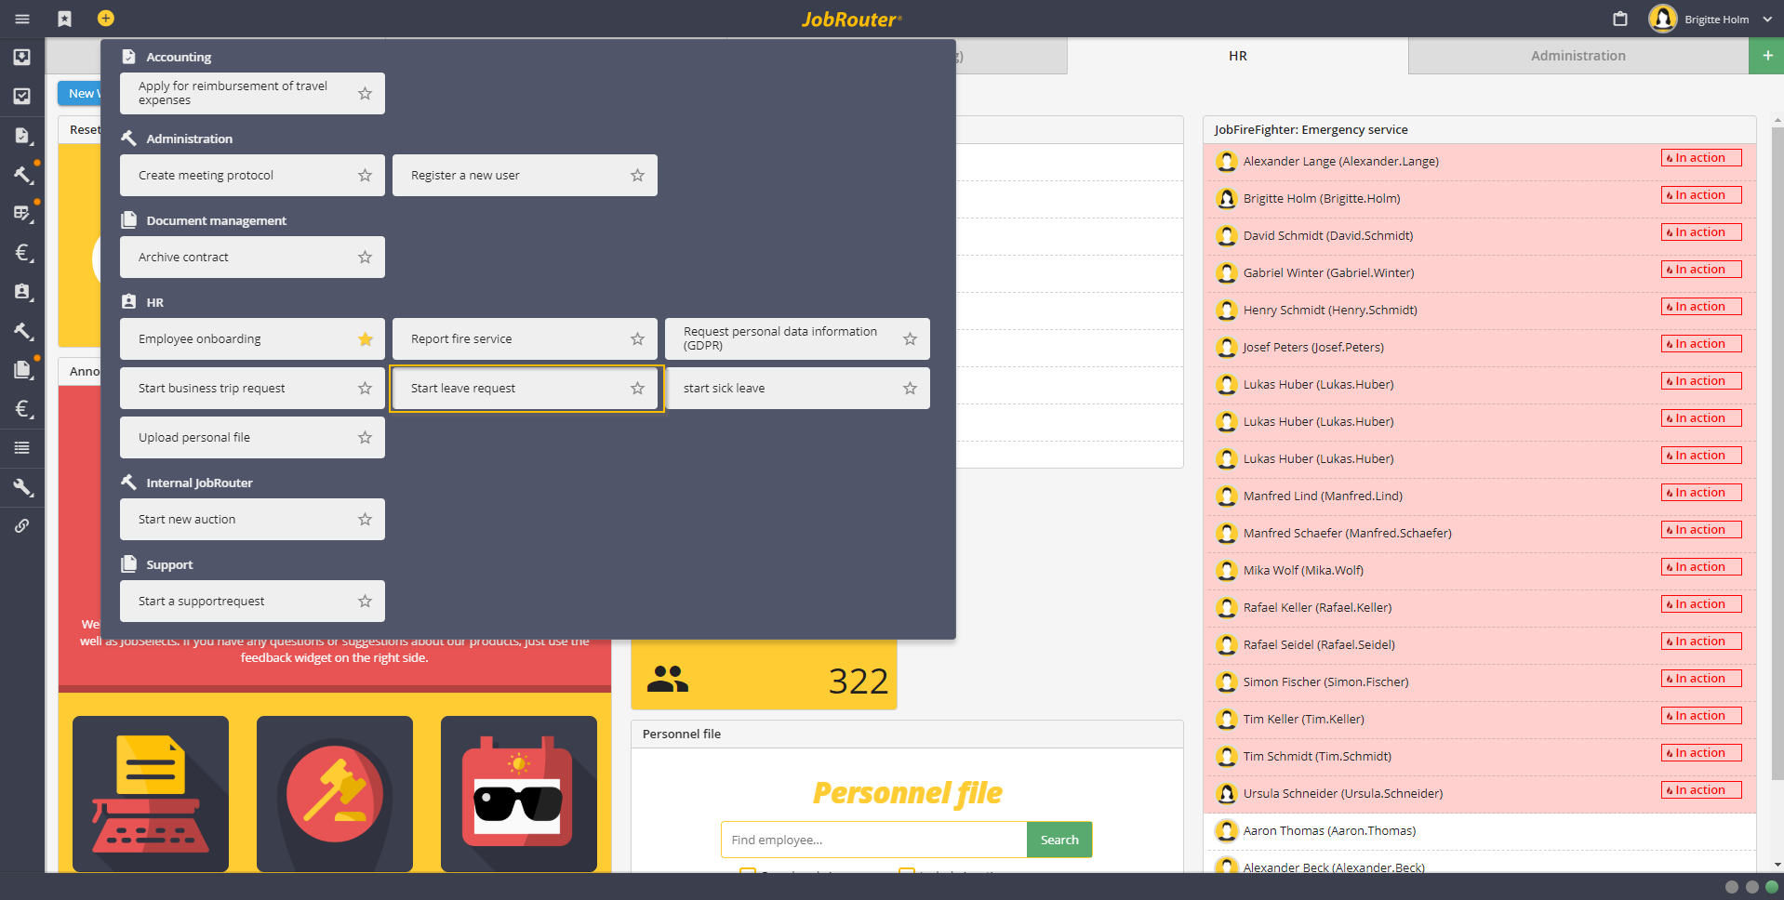This screenshot has width=1784, height=900.
Task: Click the green Search button
Action: tap(1059, 840)
